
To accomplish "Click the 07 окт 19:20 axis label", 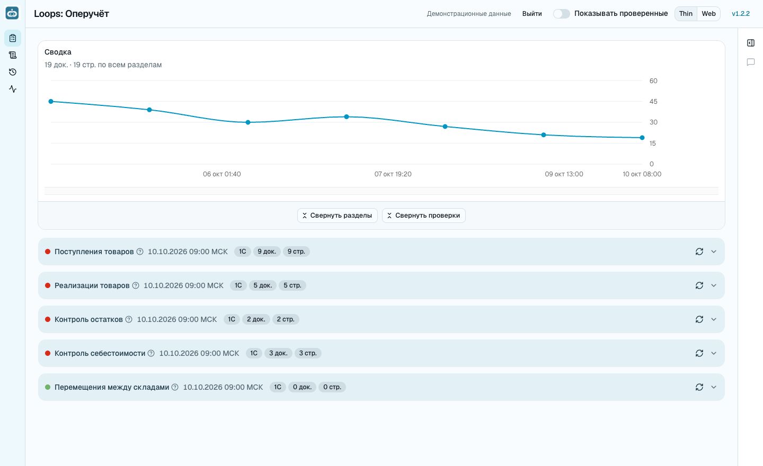I will point(393,174).
